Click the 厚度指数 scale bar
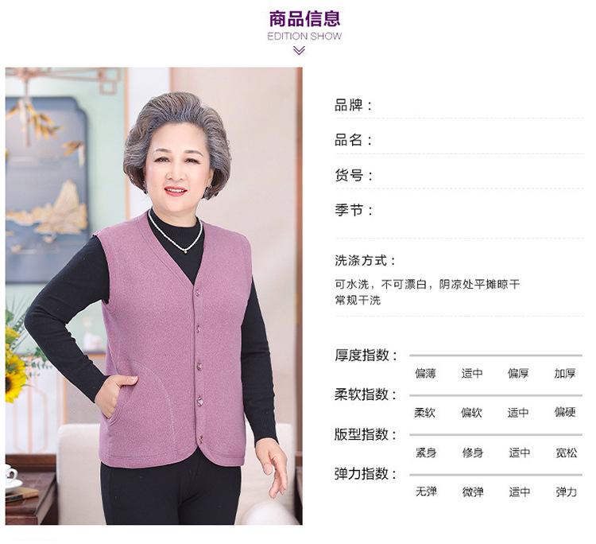 (496, 356)
